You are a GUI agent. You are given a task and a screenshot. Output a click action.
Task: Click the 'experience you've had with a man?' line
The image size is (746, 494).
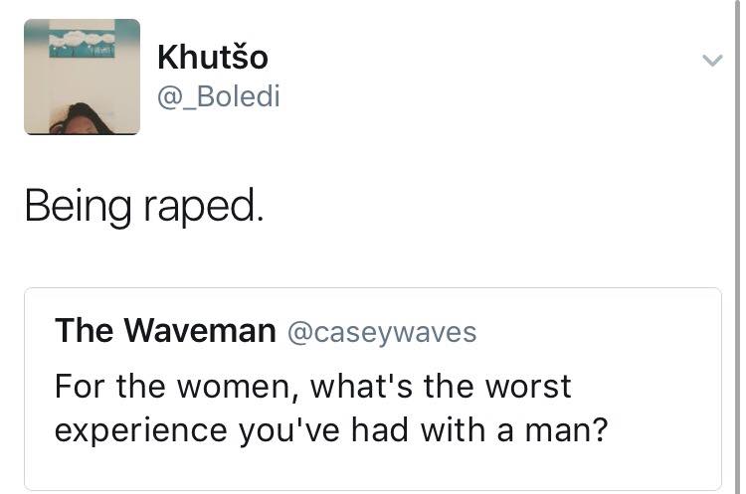click(331, 430)
